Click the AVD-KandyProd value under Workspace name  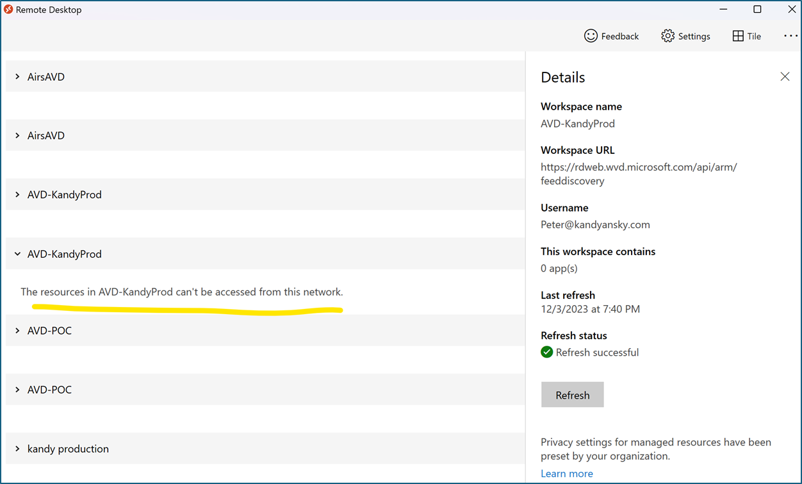578,124
